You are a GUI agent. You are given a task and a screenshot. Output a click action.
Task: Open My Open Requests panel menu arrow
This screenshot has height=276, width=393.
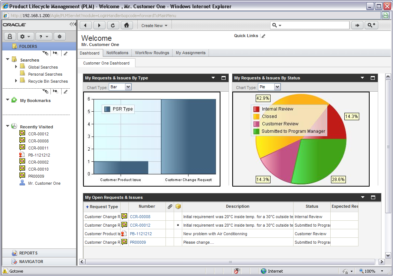363,197
